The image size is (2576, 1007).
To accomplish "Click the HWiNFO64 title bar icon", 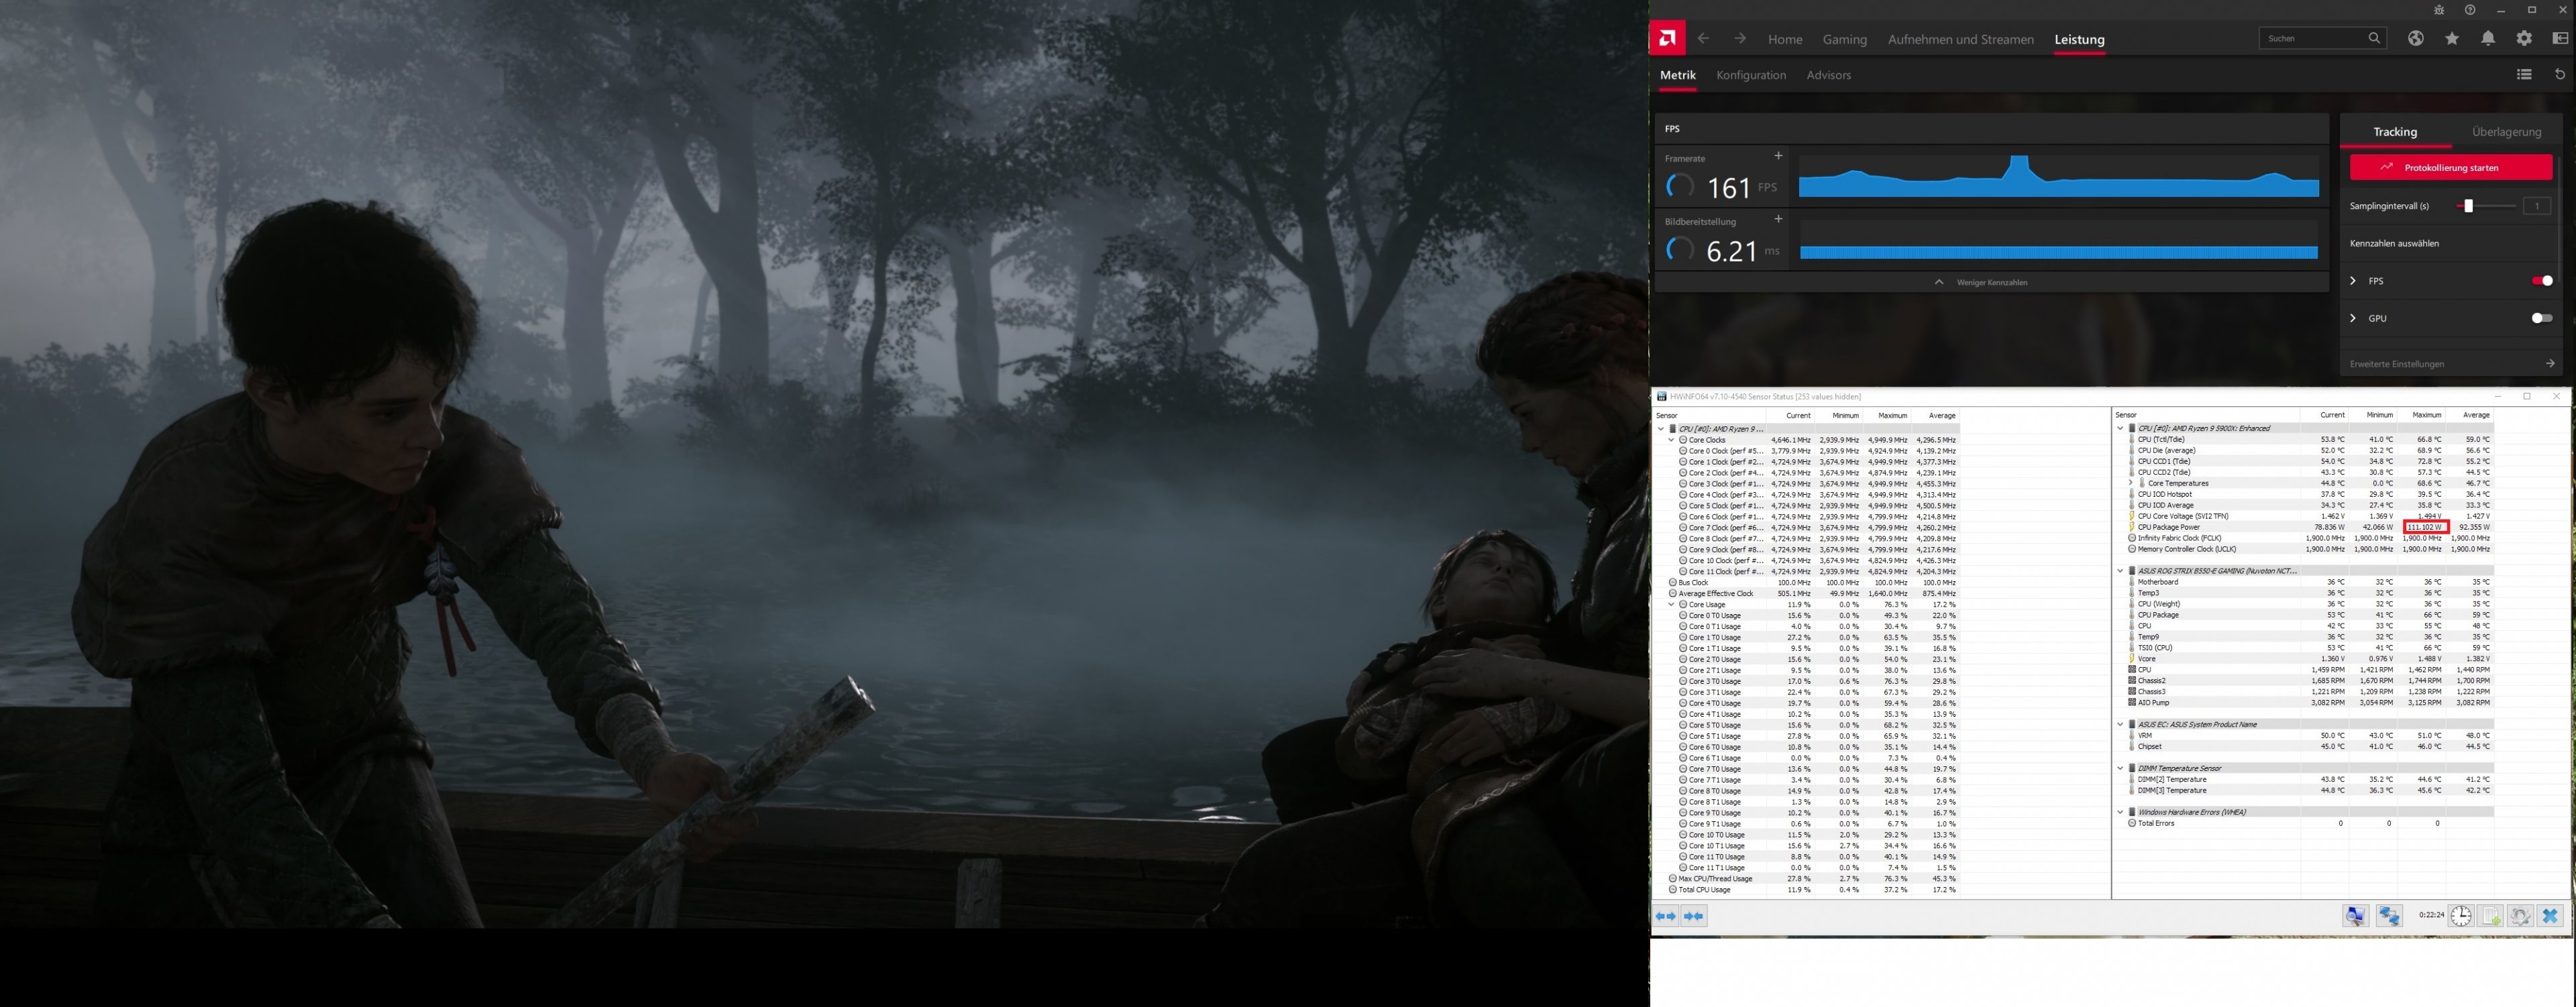I will click(x=1661, y=397).
